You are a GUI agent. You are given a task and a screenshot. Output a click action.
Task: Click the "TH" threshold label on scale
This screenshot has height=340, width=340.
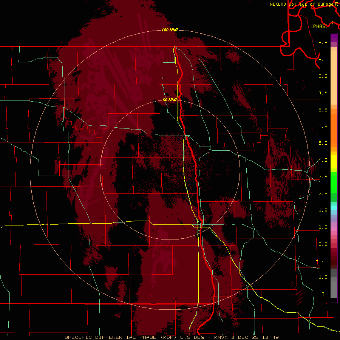325,294
